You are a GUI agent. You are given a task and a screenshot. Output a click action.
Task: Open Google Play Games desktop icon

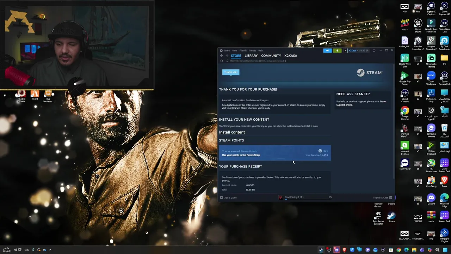[x=404, y=78]
